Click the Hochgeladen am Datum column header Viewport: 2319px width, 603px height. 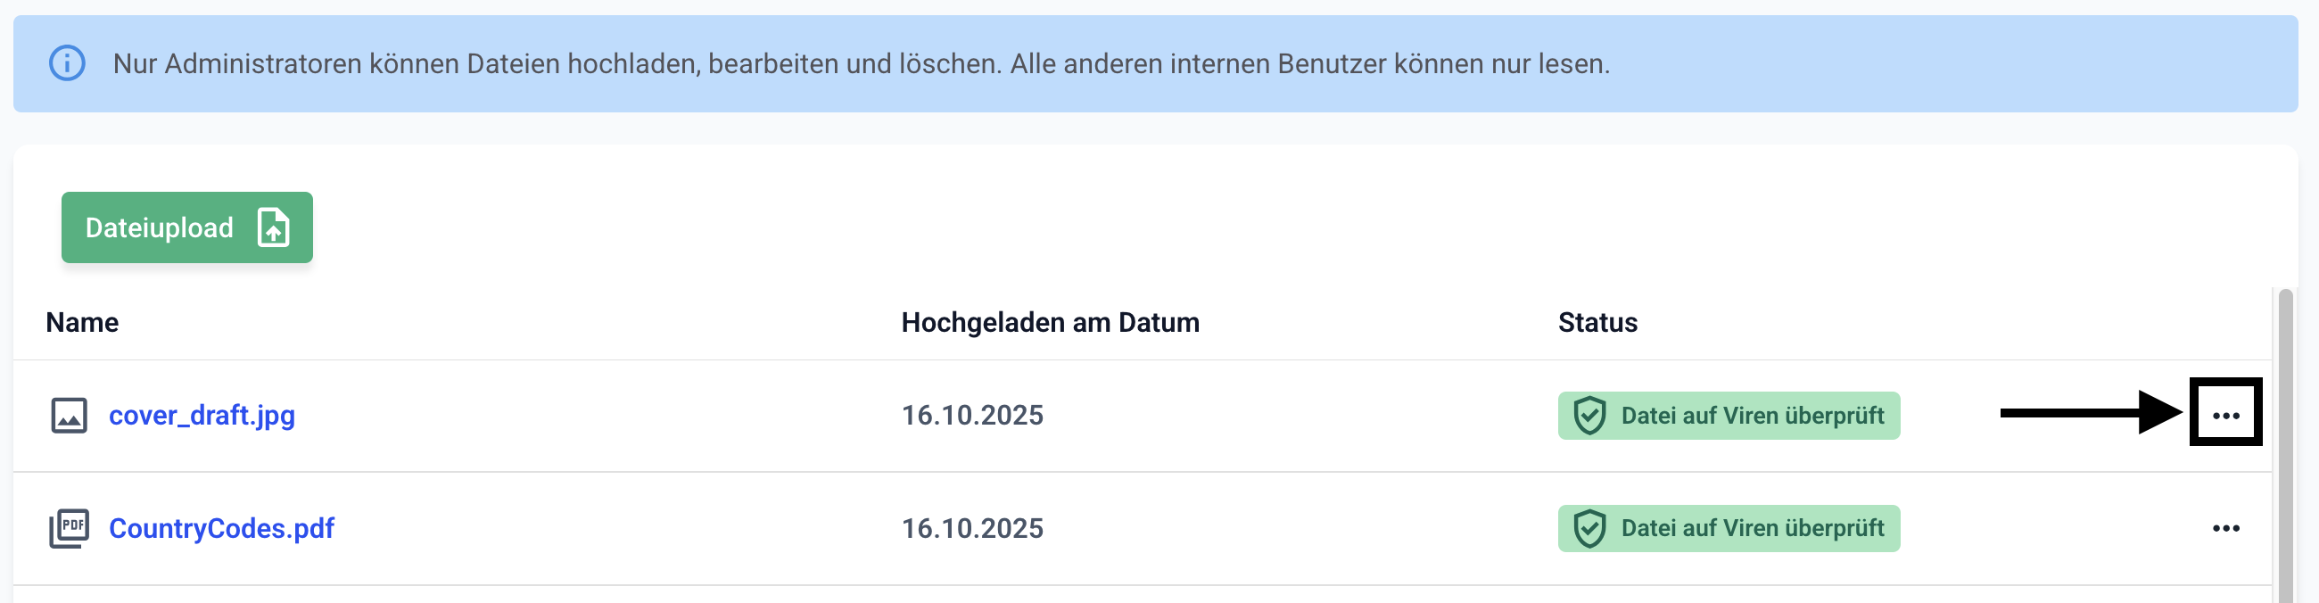pyautogui.click(x=1050, y=322)
